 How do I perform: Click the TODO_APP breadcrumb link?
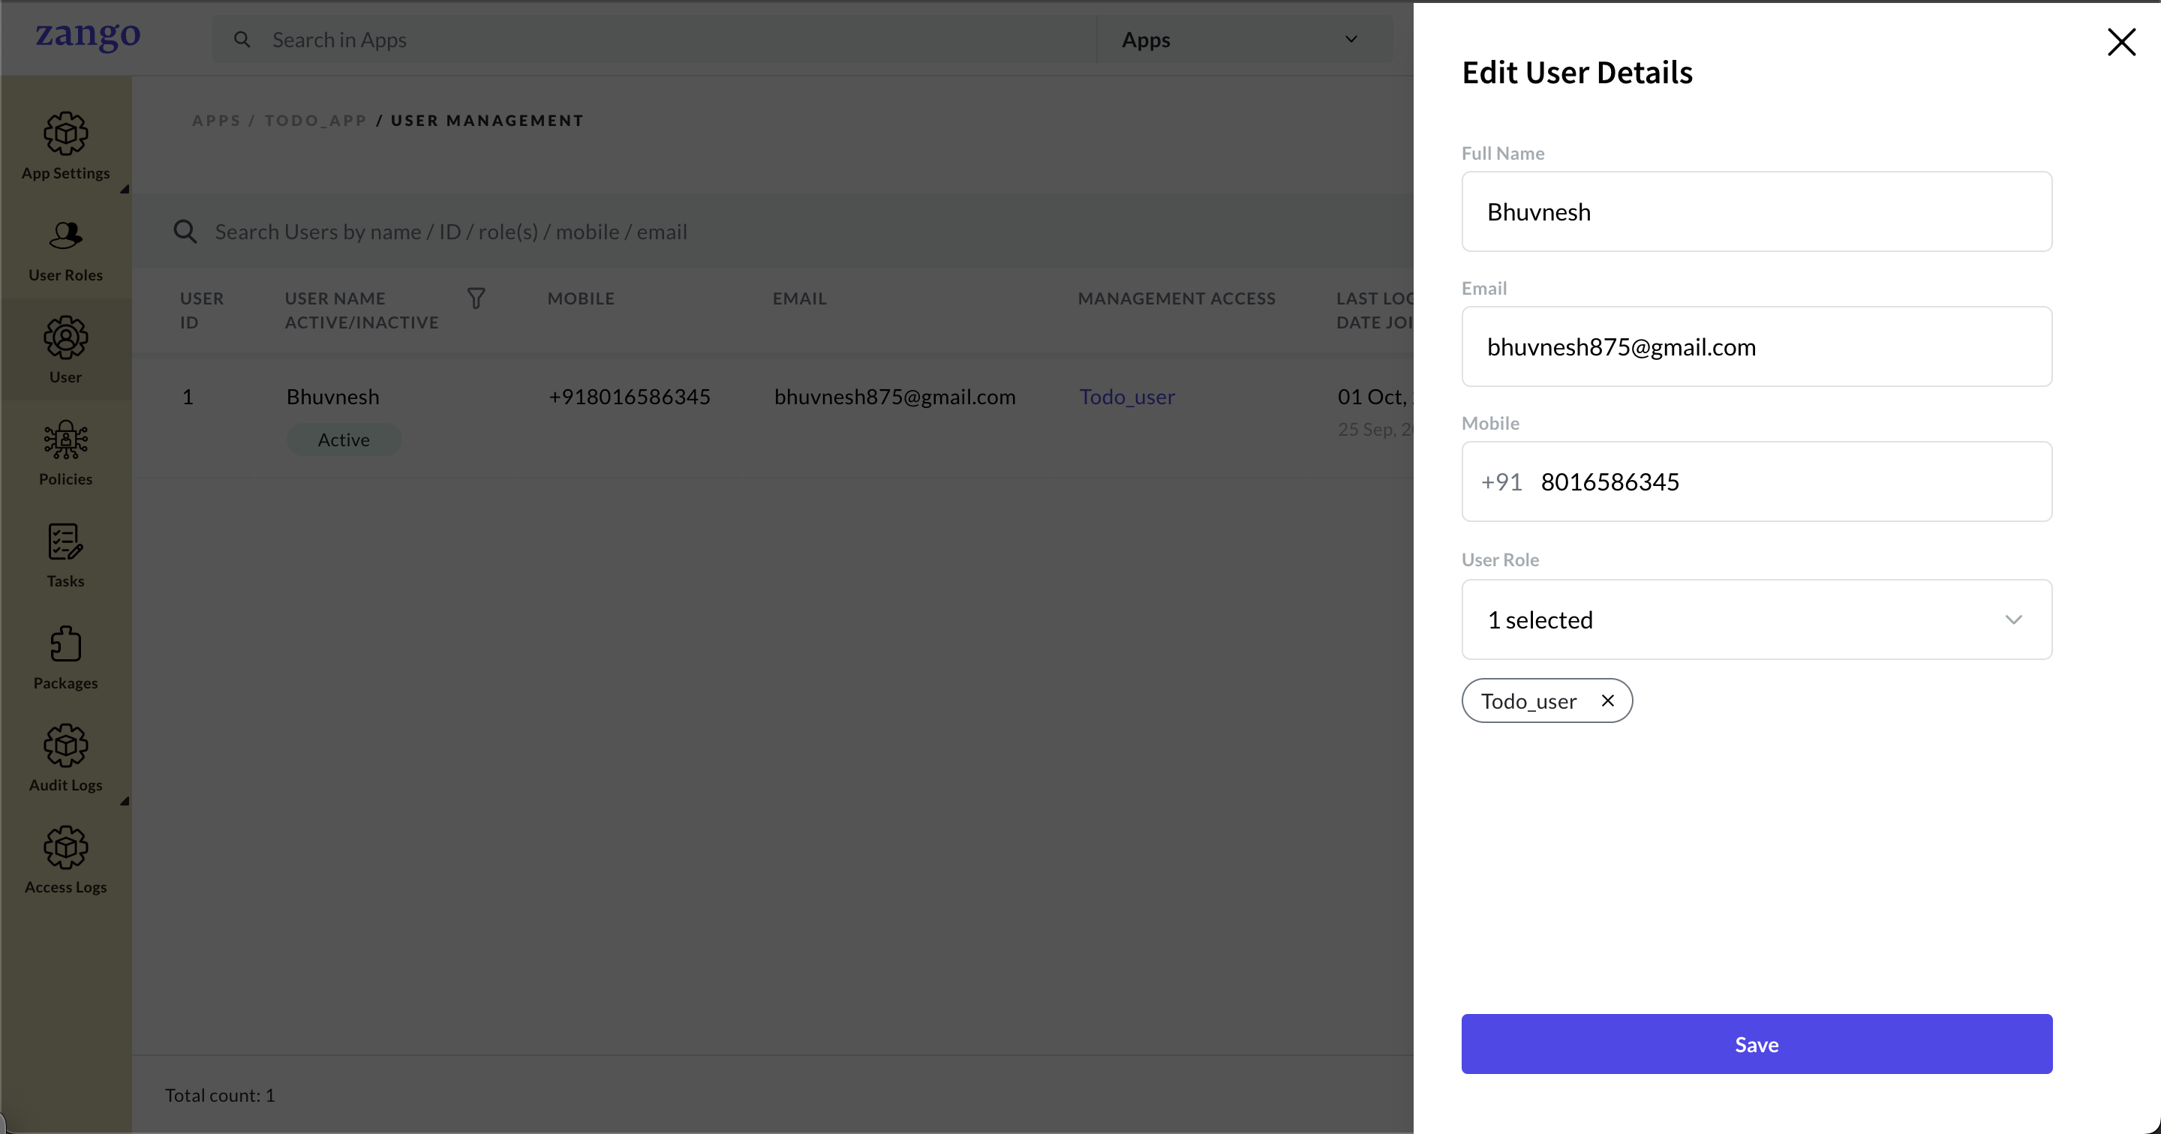click(315, 121)
